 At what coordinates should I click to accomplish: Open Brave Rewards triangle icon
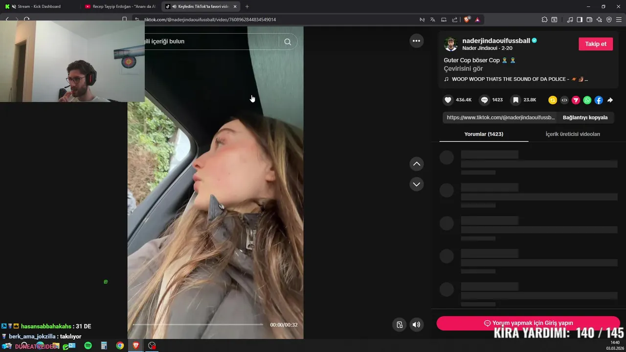[x=477, y=20]
